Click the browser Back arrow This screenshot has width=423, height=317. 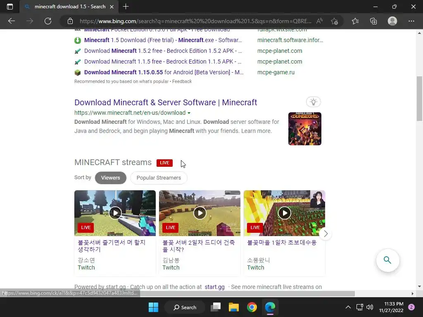11,21
